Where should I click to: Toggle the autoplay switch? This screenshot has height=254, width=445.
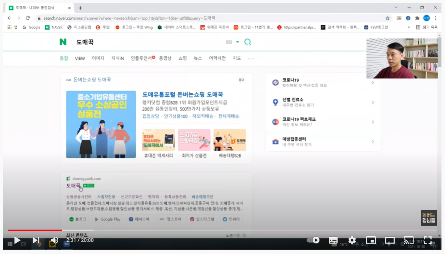point(313,240)
